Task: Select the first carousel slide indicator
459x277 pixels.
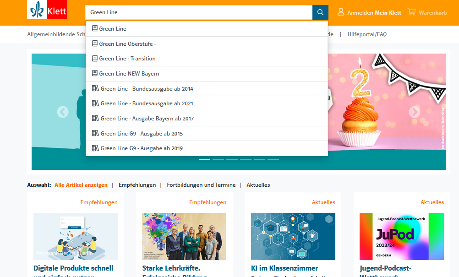Action: [204, 160]
